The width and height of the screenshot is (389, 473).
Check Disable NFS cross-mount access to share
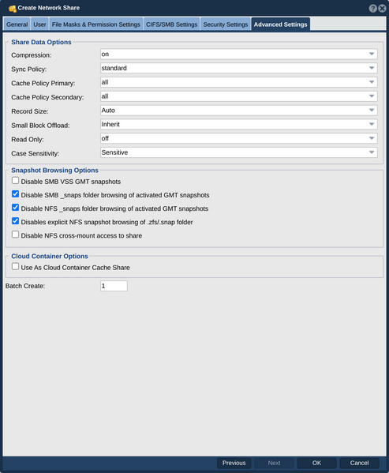coord(15,235)
